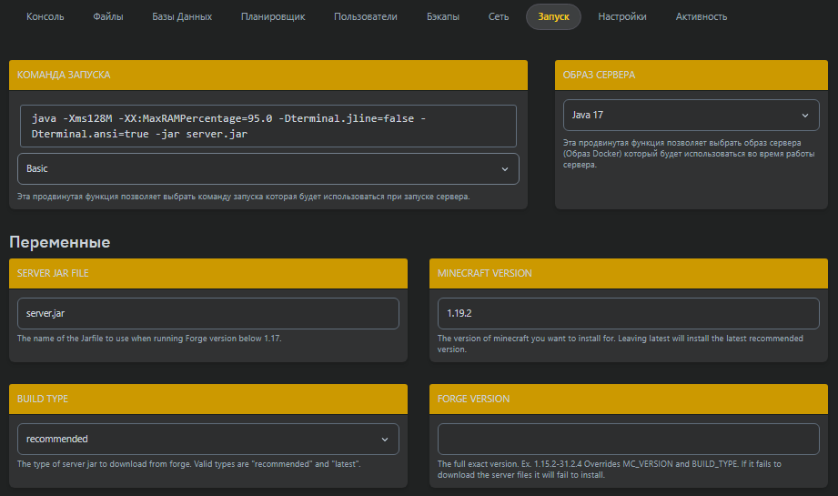The height and width of the screenshot is (496, 838).
Task: Switch to the Сеть tab
Action: [x=499, y=16]
